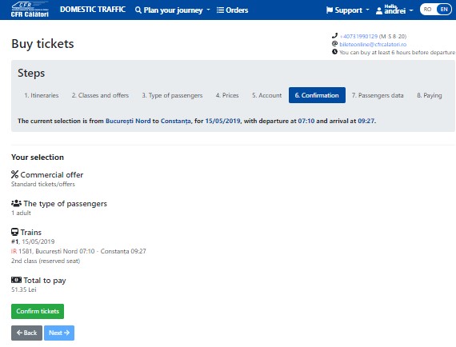Click the user profile icon near andrei
This screenshot has width=456, height=347.
point(379,10)
